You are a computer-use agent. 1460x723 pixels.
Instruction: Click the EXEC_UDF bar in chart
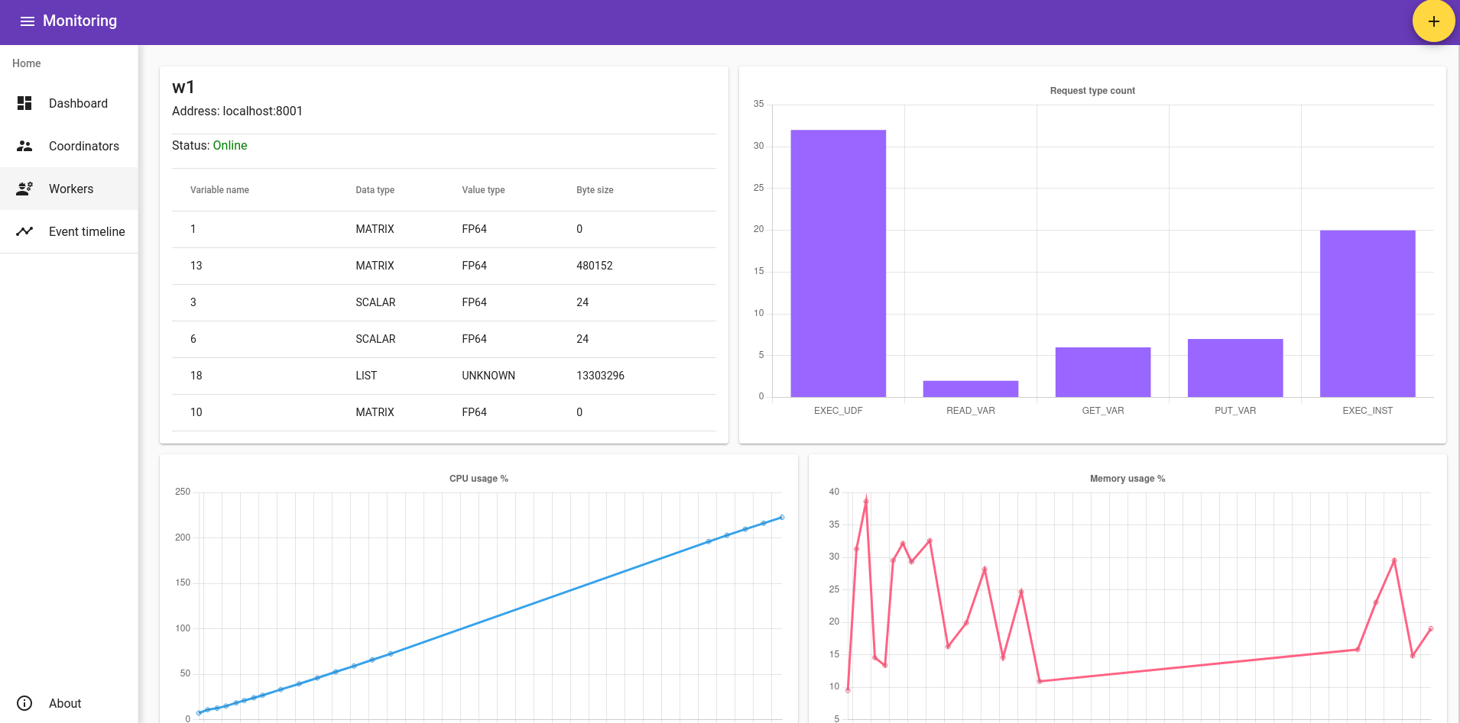coord(838,263)
